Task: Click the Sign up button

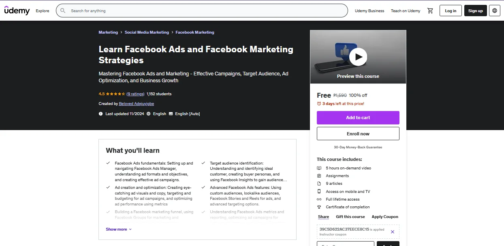Action: click(476, 11)
